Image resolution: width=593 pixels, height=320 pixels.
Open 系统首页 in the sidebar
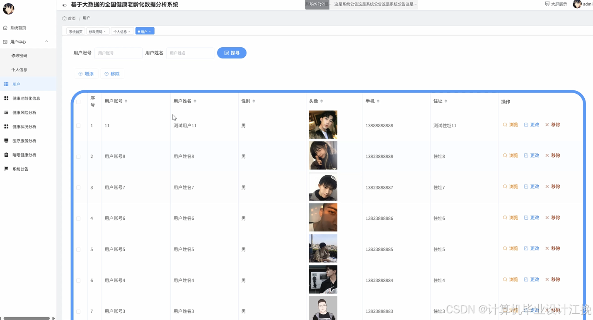click(18, 28)
